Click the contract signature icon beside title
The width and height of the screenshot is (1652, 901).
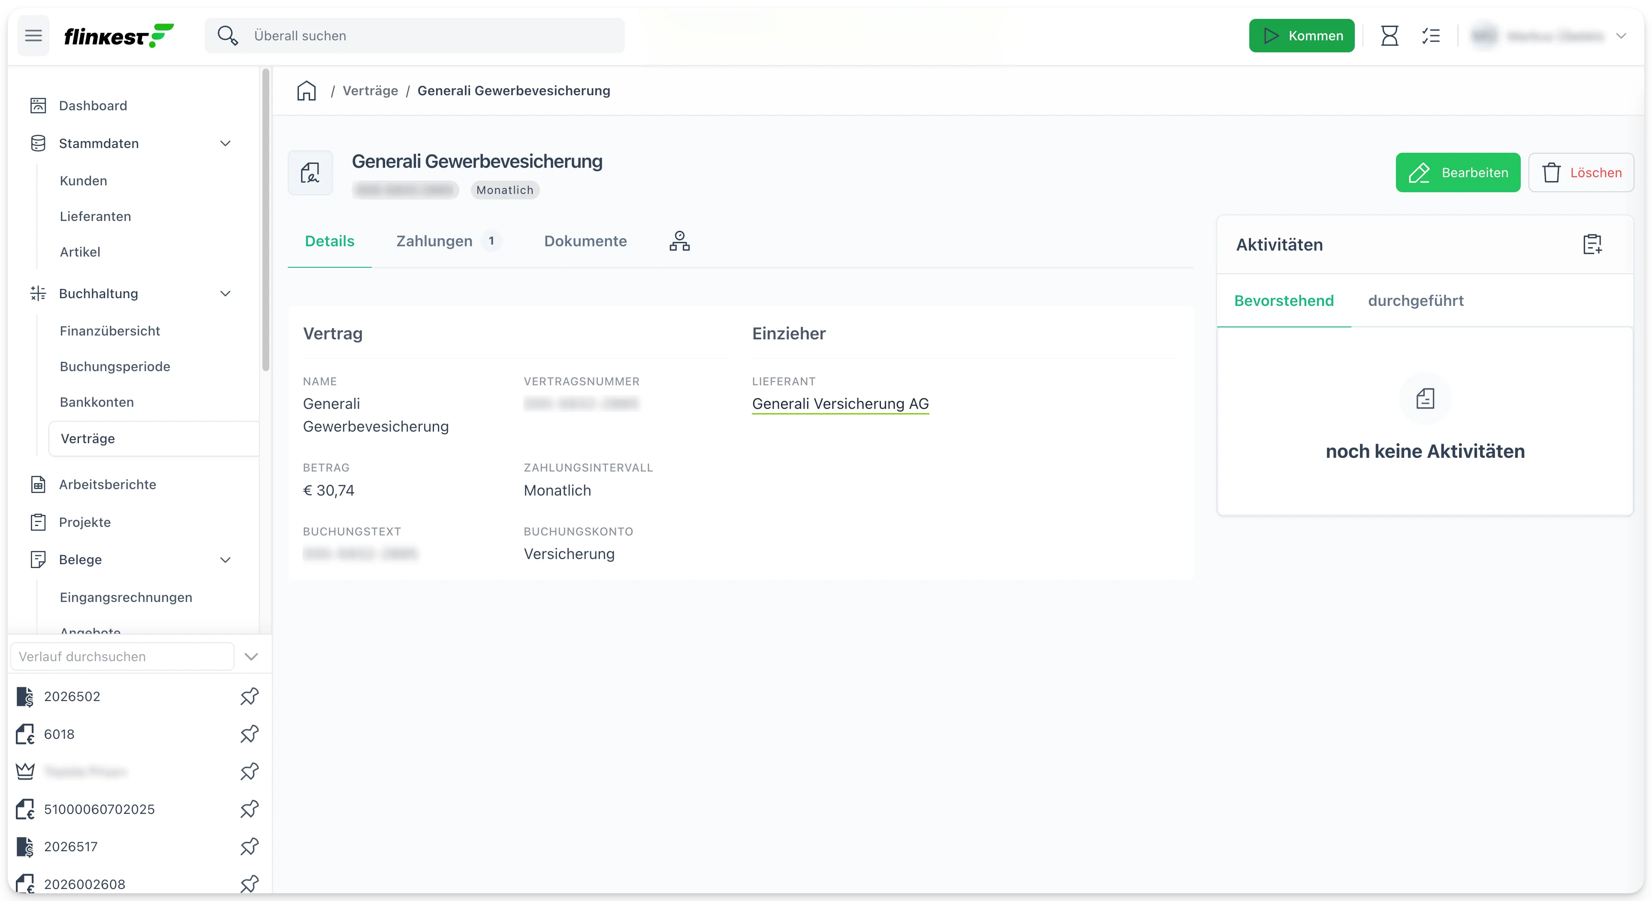tap(311, 172)
